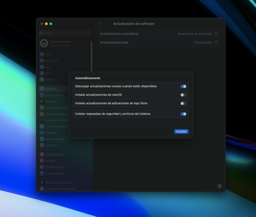Screen dimensions: 256x217
Task: Select Sonido icon in sidebar
Action: (42, 161)
